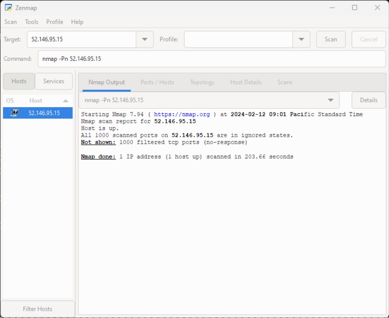Click the Details button
The height and width of the screenshot is (318, 389).
(369, 100)
